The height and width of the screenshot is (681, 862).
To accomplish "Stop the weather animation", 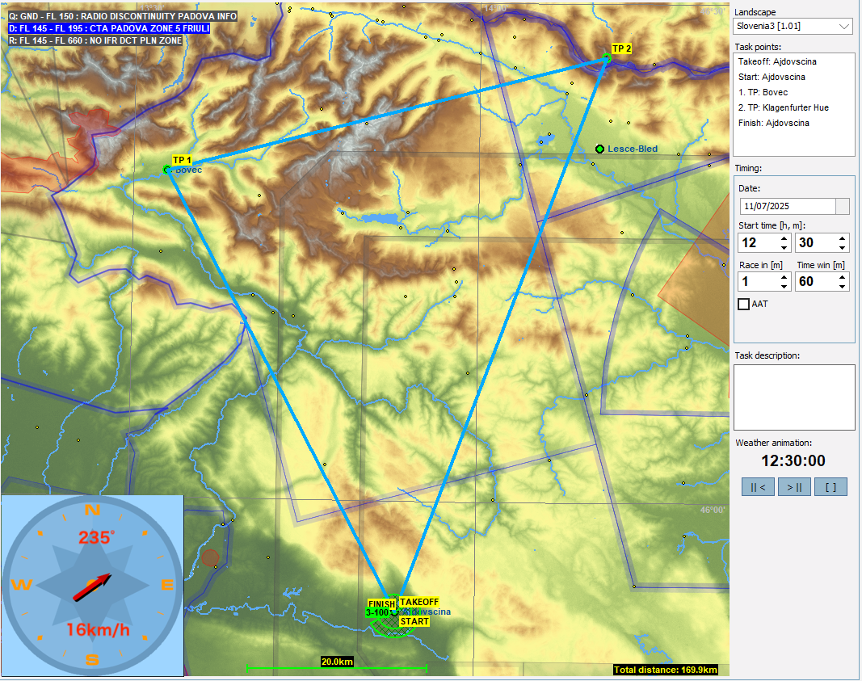I will point(830,486).
